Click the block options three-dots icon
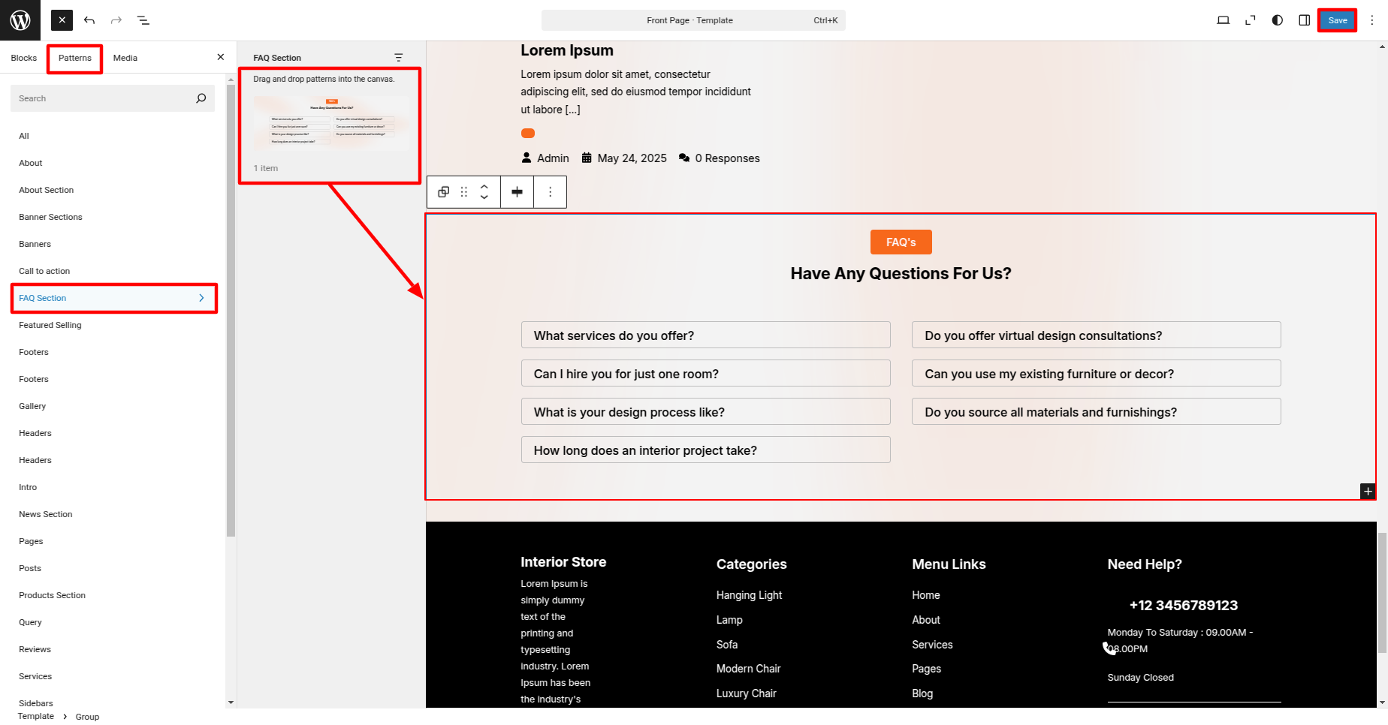The image size is (1388, 725). click(x=550, y=192)
